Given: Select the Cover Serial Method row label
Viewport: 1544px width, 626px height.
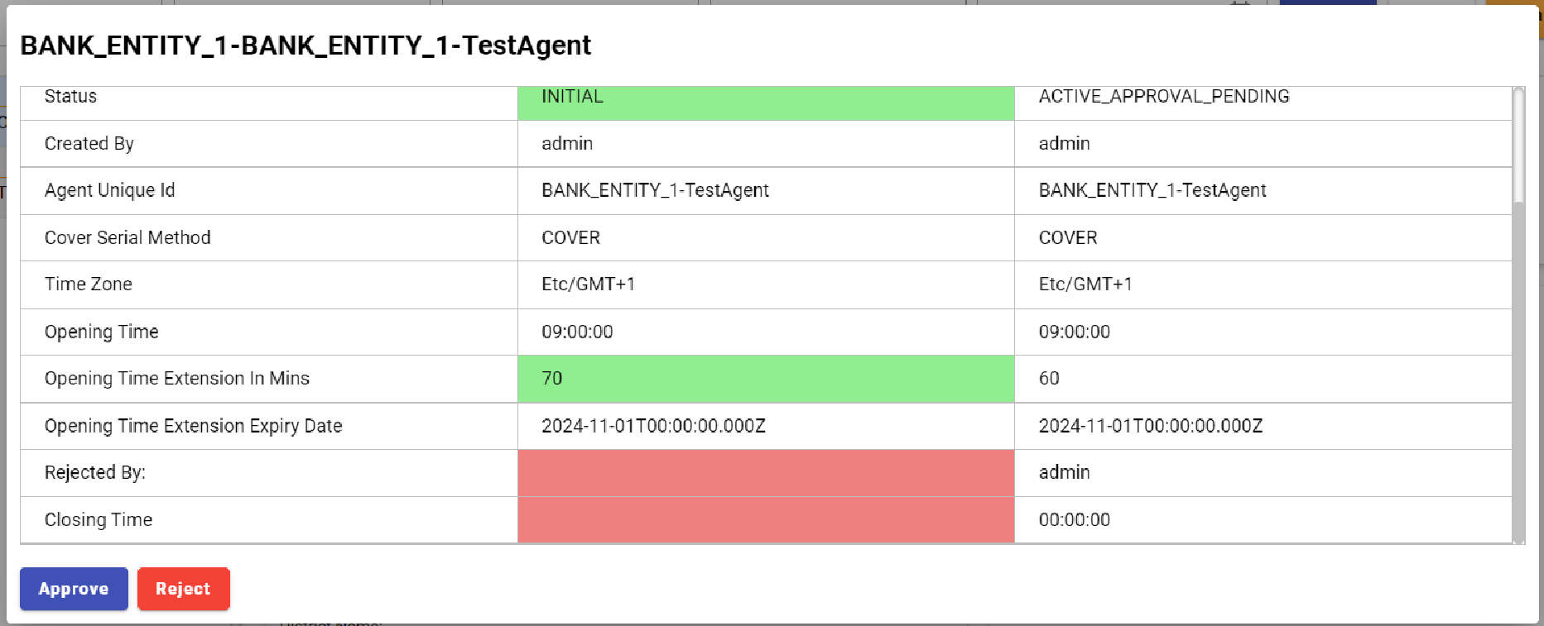Looking at the screenshot, I should (127, 238).
